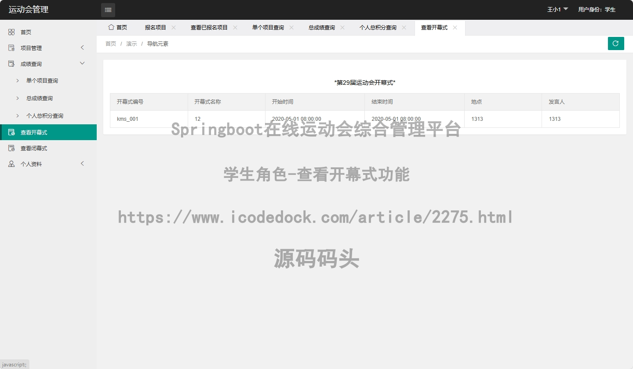Click the 查看闭幕式 sidebar icon

(11, 148)
